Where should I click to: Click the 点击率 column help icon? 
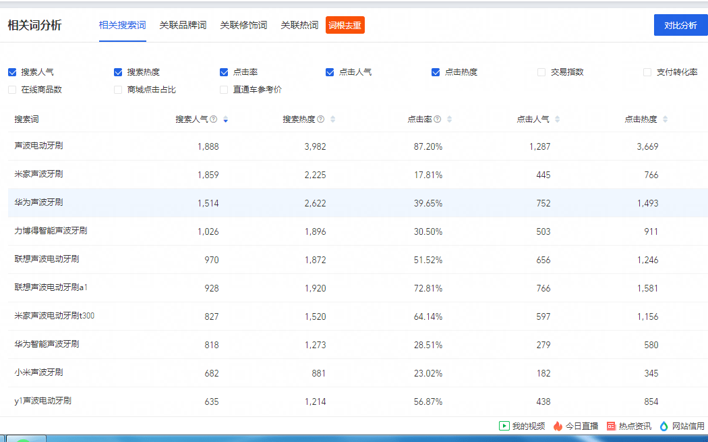click(437, 119)
